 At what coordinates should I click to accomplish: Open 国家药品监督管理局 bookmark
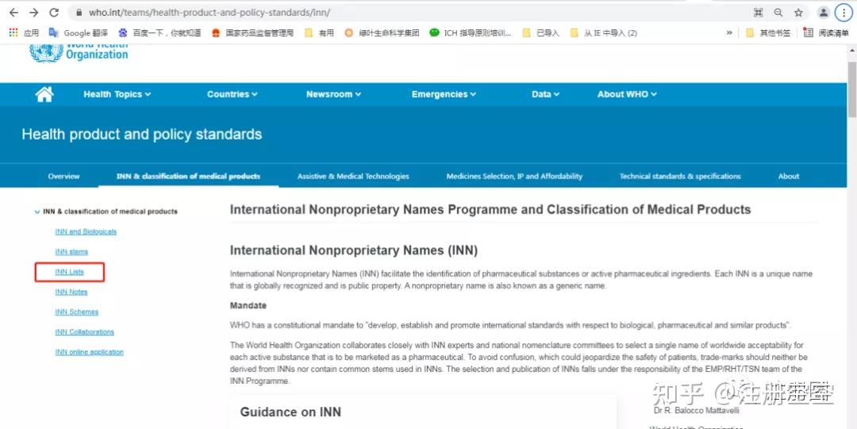coord(252,33)
